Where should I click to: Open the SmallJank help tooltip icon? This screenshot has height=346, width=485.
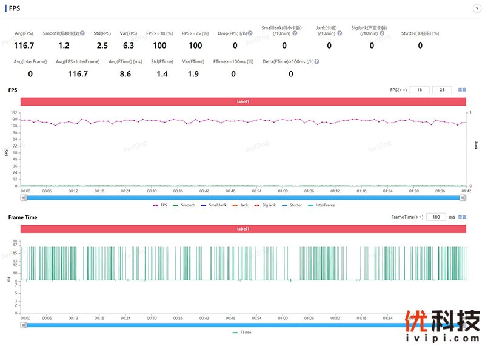(295, 33)
